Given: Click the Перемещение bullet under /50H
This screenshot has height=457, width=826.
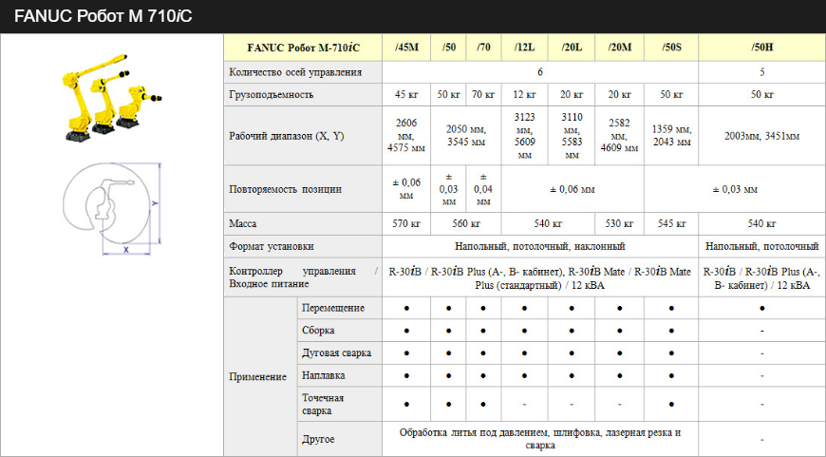Looking at the screenshot, I should point(762,309).
